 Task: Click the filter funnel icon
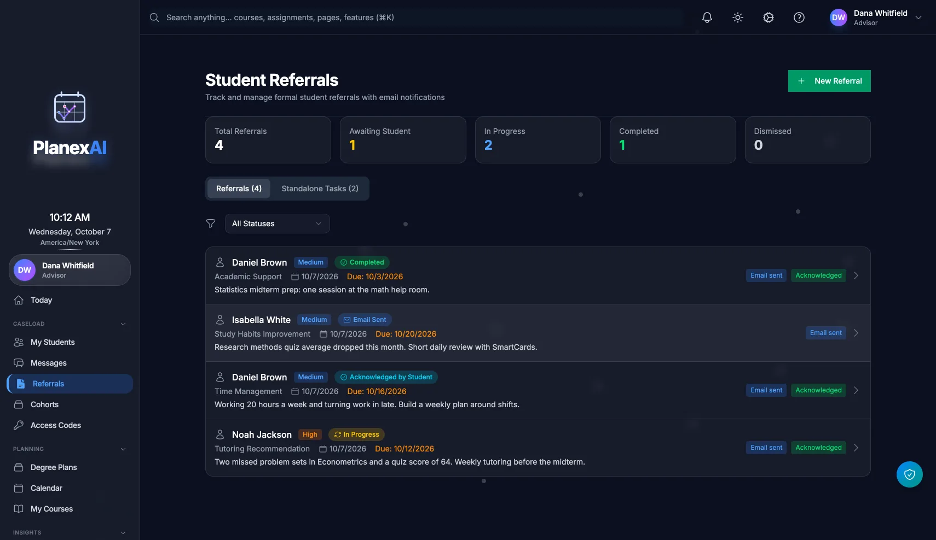coord(211,224)
